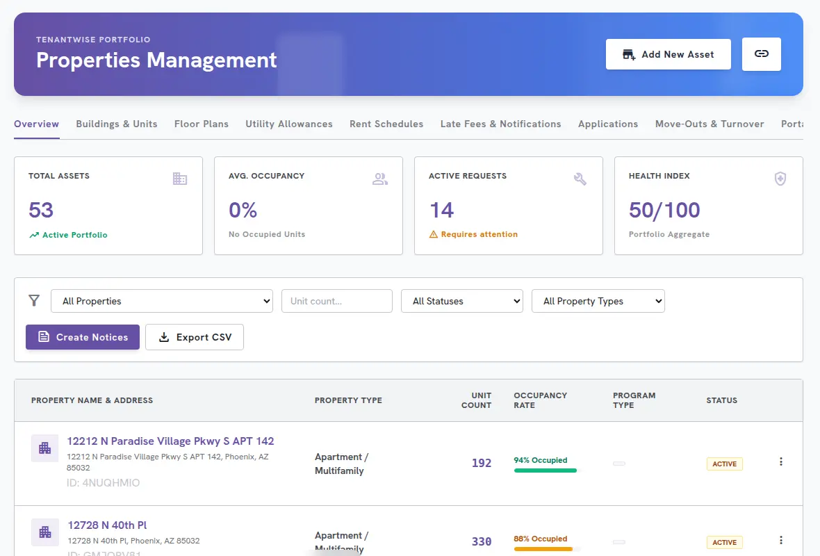This screenshot has width=820, height=556.
Task: Open the All Properties dropdown
Action: 162,301
